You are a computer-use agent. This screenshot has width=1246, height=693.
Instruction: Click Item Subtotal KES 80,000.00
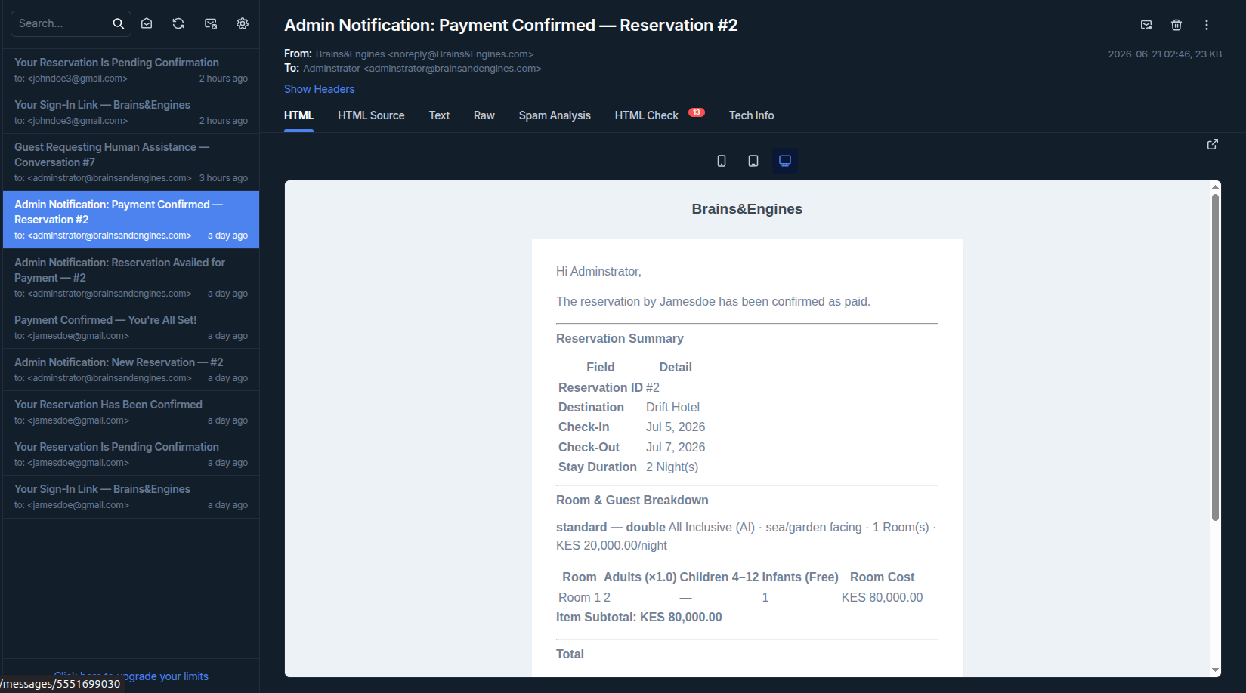[x=639, y=617]
